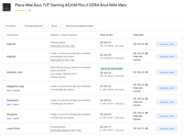Open Acessar o site for KaBuM R$ 549,99
This screenshot has width=186, height=136.
pyautogui.click(x=167, y=56)
